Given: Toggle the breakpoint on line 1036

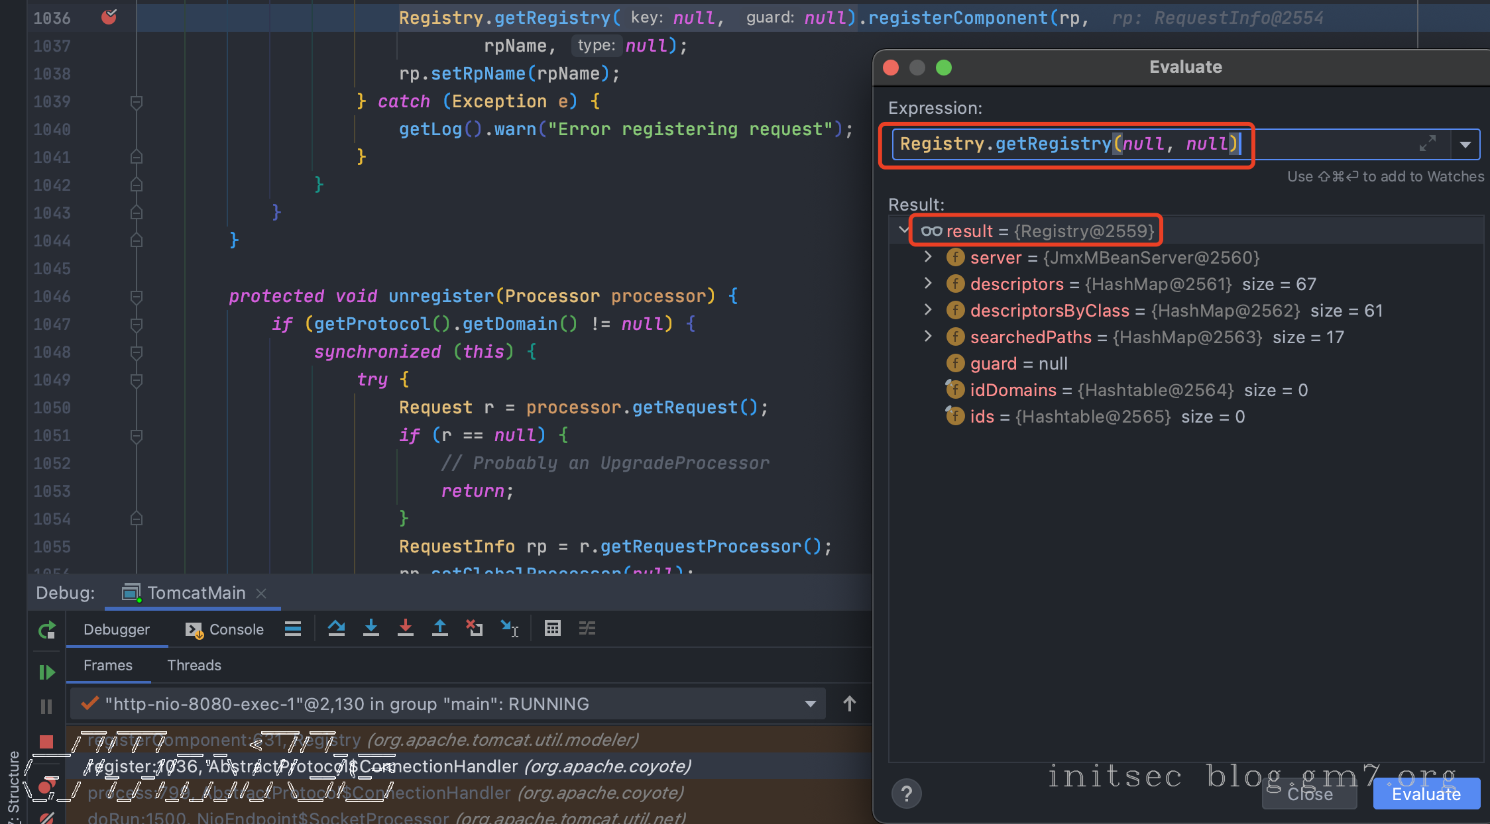Looking at the screenshot, I should (x=109, y=17).
